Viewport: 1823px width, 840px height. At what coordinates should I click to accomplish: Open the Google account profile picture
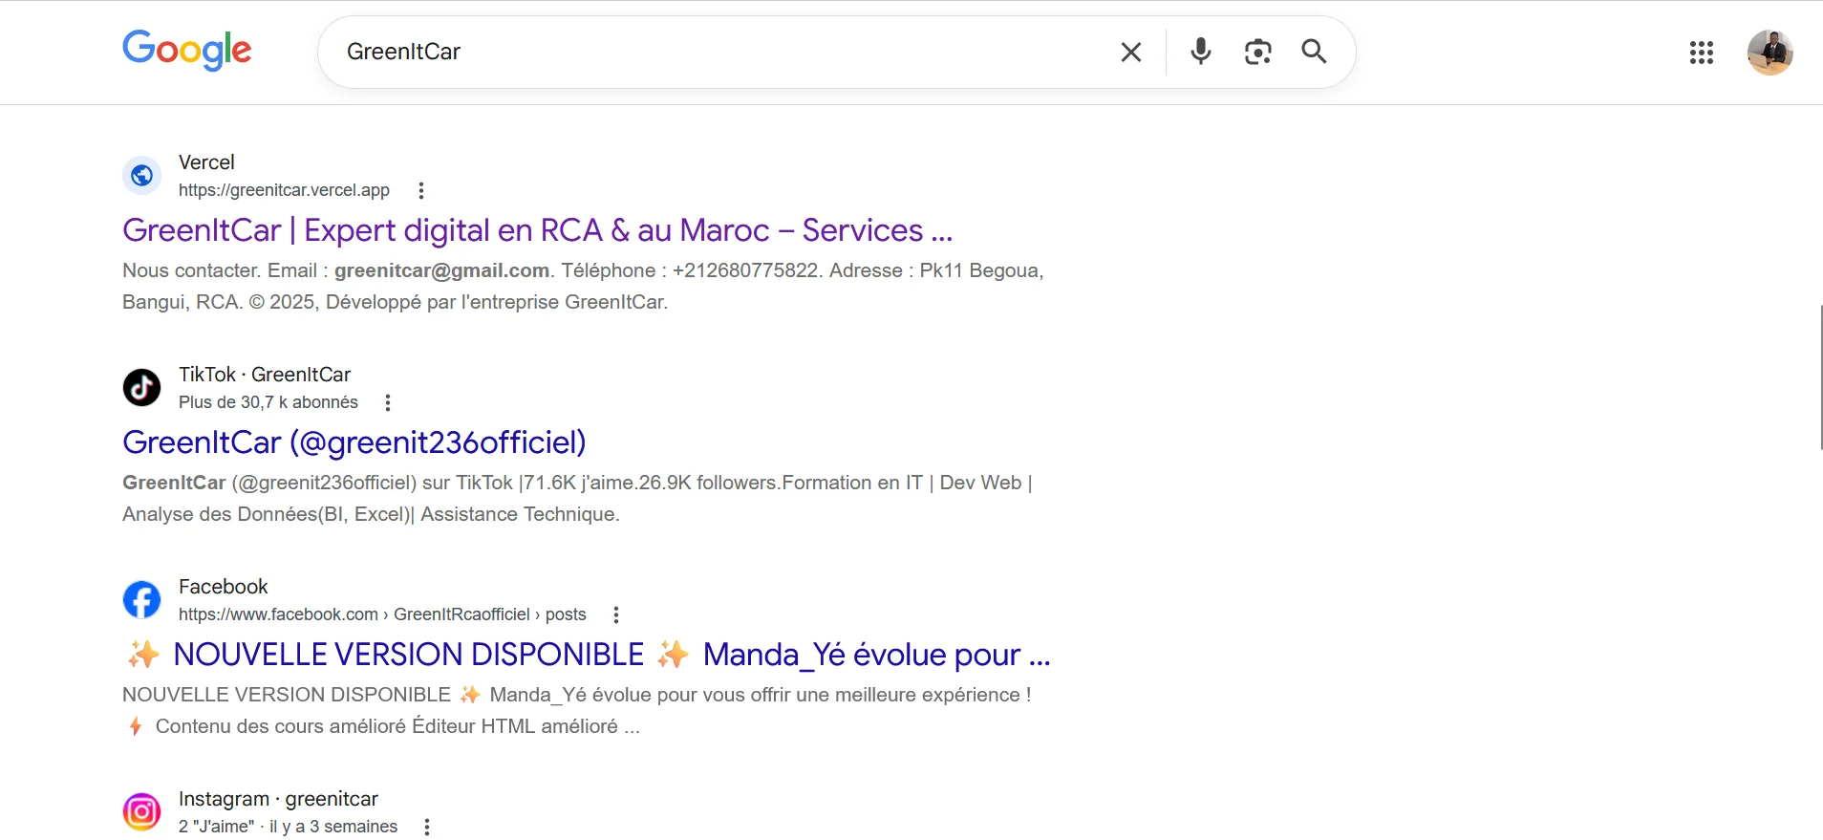tap(1769, 53)
